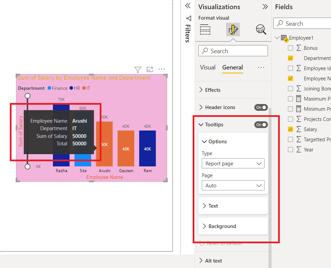Collapse the Visualizations pane with the chevron
This screenshot has height=268, width=331.
point(265,6)
